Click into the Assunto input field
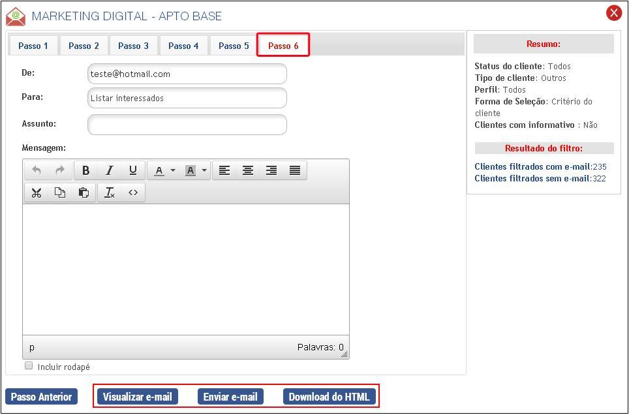Image resolution: width=629 pixels, height=415 pixels. click(187, 125)
